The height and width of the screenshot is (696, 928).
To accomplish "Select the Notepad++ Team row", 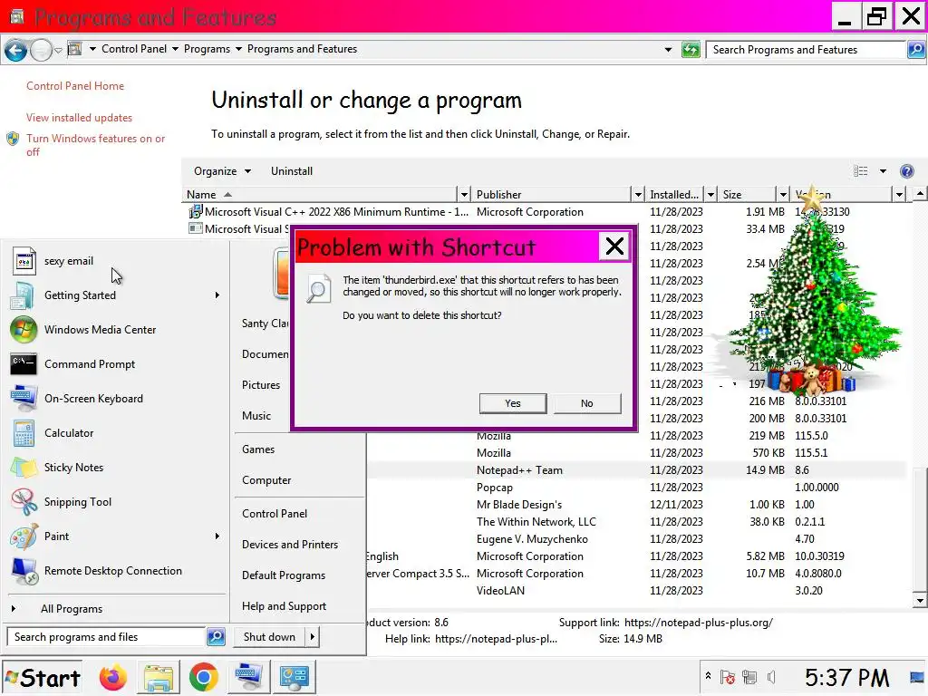I will click(x=636, y=470).
